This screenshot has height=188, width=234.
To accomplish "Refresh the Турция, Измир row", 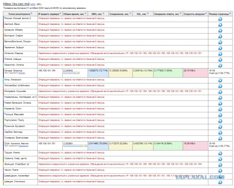I will [x=220, y=153].
